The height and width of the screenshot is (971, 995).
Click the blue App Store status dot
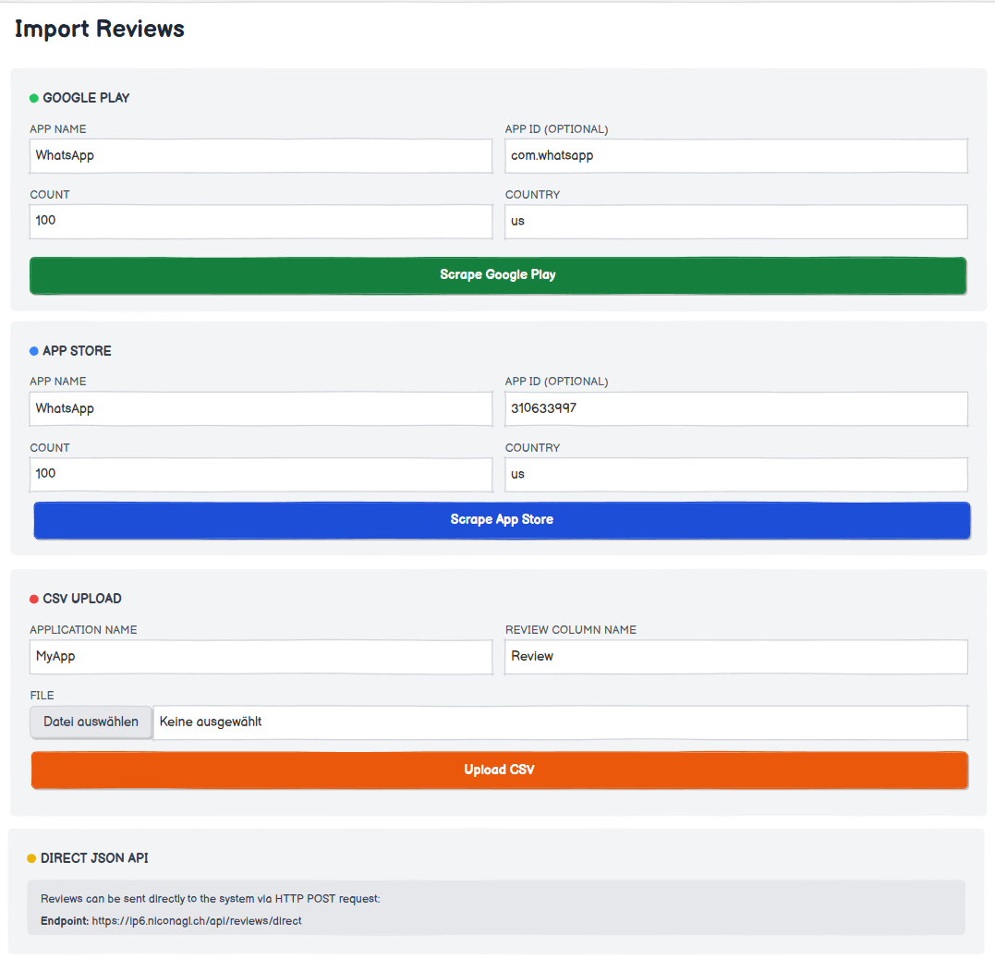click(x=34, y=351)
